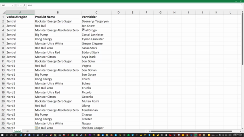Select the Produkt Name header cell
Viewport: 244px width, 137px height.
pyautogui.click(x=58, y=17)
